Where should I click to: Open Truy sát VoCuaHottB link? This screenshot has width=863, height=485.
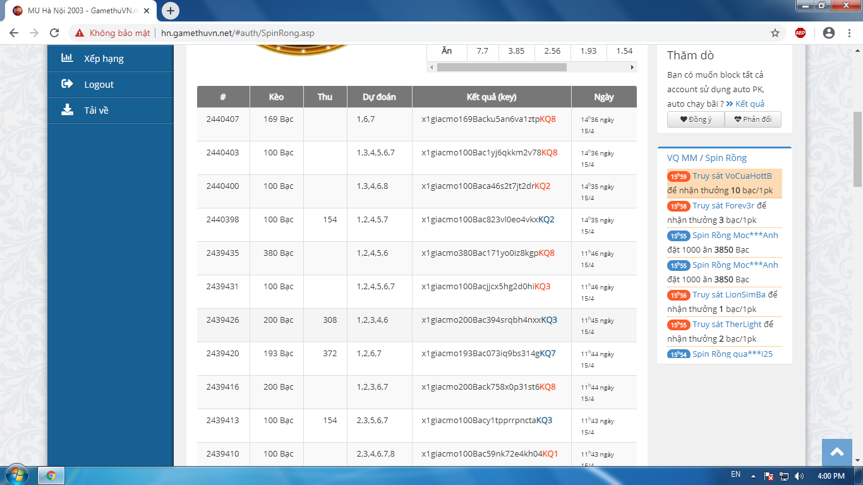(732, 176)
